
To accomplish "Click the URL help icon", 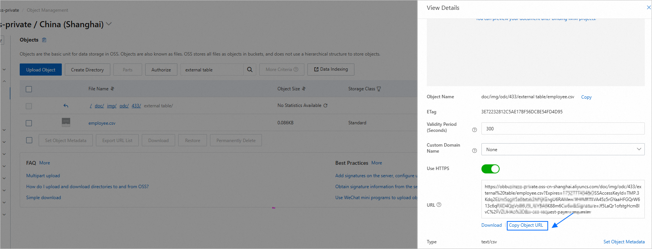I will (x=439, y=205).
